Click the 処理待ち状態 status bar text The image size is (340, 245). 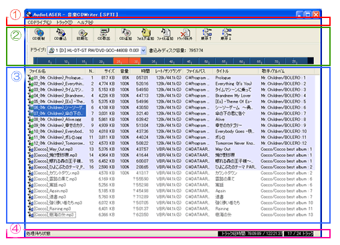[x=38, y=234]
